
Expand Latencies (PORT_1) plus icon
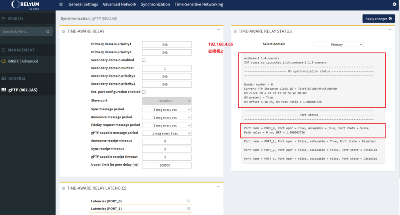pyautogui.click(x=189, y=208)
